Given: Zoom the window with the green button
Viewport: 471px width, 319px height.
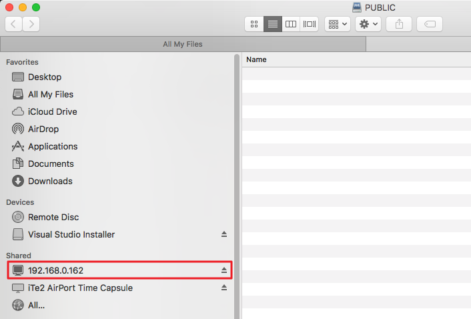Looking at the screenshot, I should coord(36,7).
